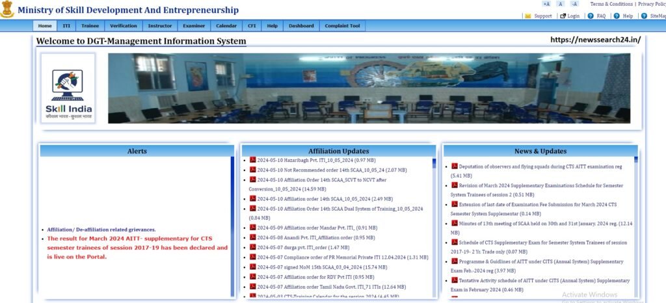Open the ITI menu
The image size is (666, 303).
[66, 26]
